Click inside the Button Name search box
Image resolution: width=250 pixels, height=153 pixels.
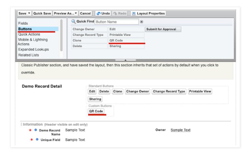click(x=116, y=22)
